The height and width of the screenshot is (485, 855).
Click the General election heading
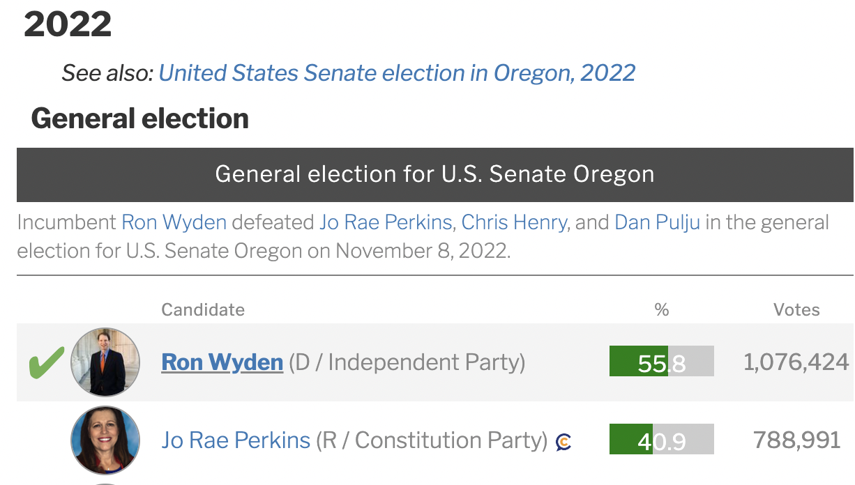click(x=140, y=118)
